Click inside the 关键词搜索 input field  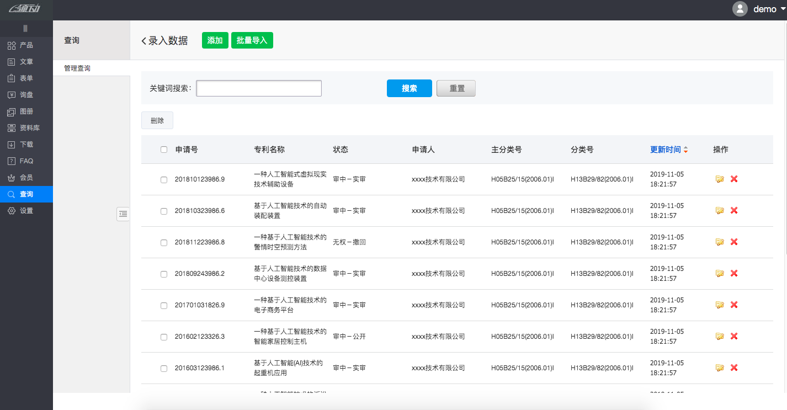point(258,88)
